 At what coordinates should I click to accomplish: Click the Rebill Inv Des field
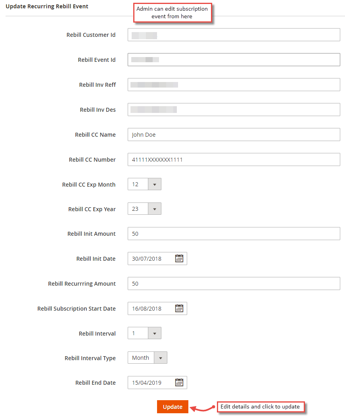[x=233, y=109]
